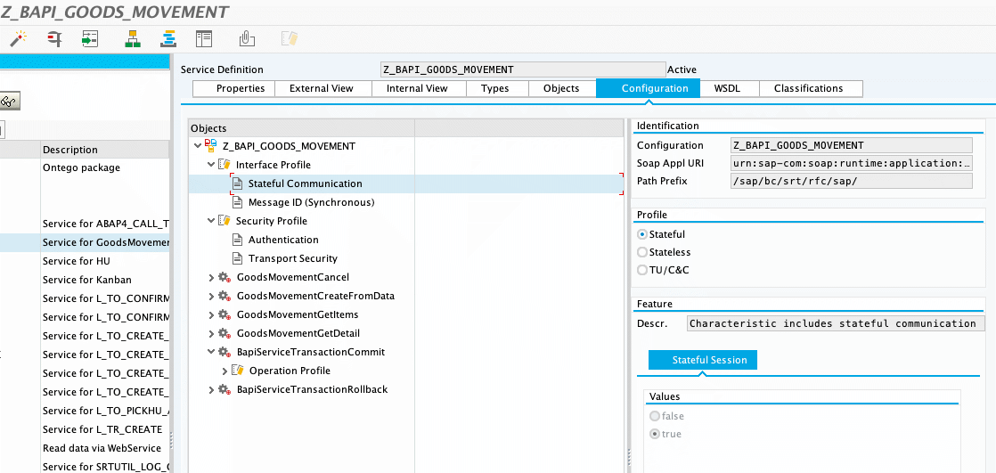Click the full-screen layout toolbar icon

(x=204, y=38)
